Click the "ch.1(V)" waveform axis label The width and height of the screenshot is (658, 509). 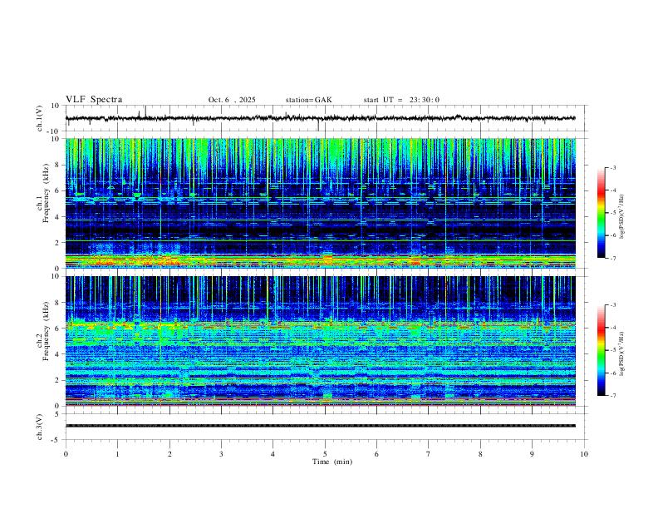pos(40,118)
